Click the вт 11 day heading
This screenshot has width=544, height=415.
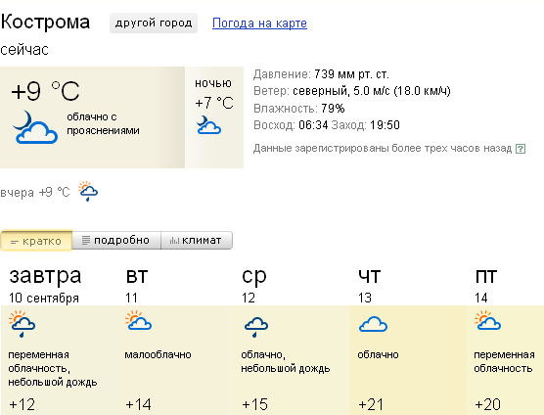[137, 286]
